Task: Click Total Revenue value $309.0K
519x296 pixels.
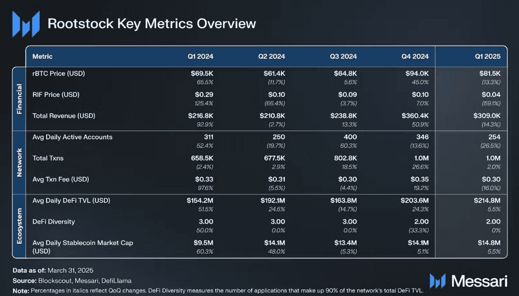Action: (x=487, y=116)
